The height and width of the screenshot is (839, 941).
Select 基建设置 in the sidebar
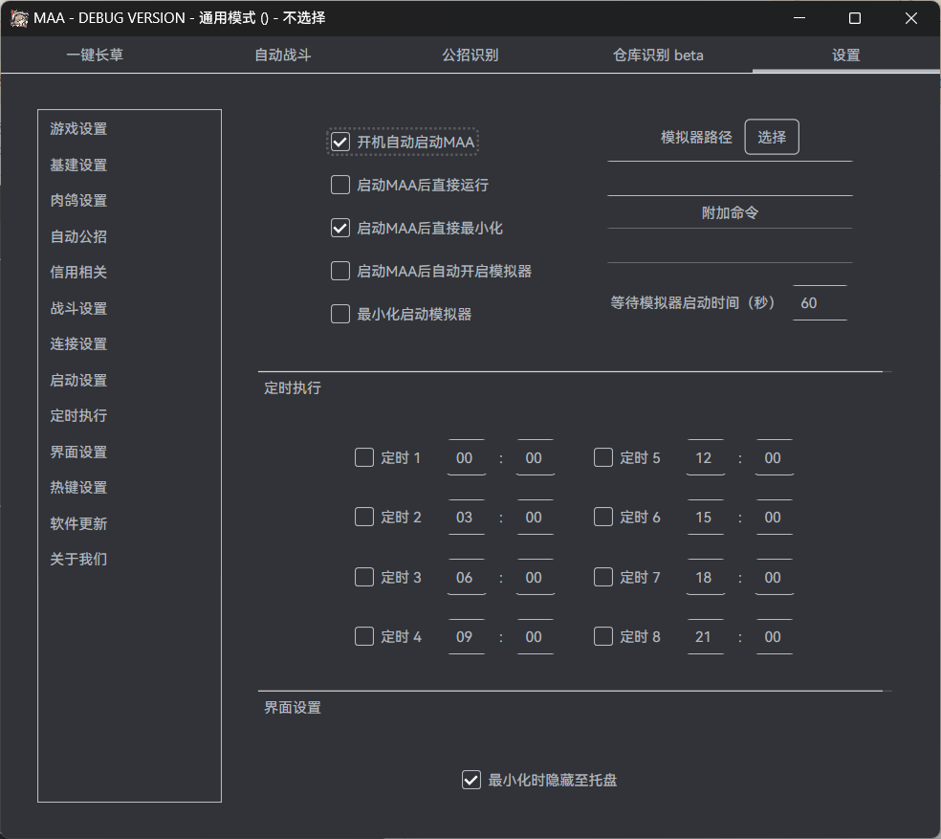78,165
